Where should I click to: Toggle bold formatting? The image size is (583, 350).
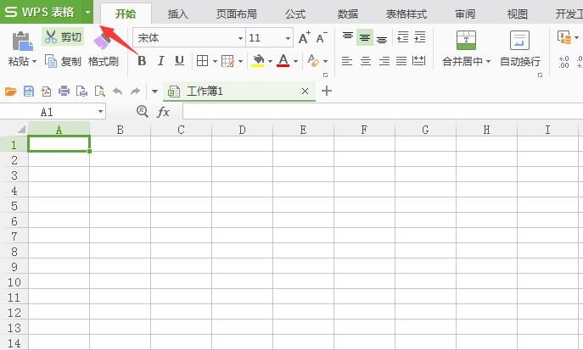pos(142,60)
